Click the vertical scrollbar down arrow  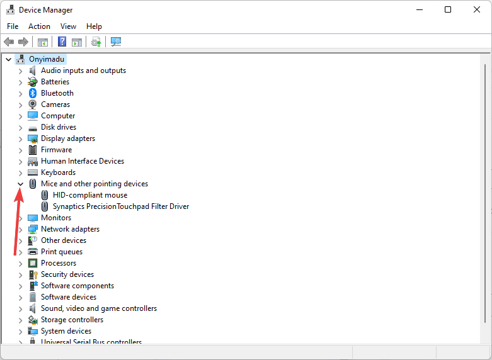(486, 339)
